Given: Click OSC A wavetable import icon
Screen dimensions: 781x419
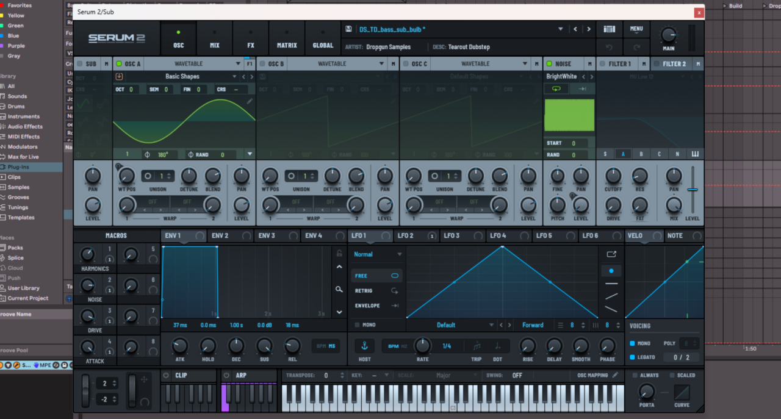Looking at the screenshot, I should pos(119,76).
